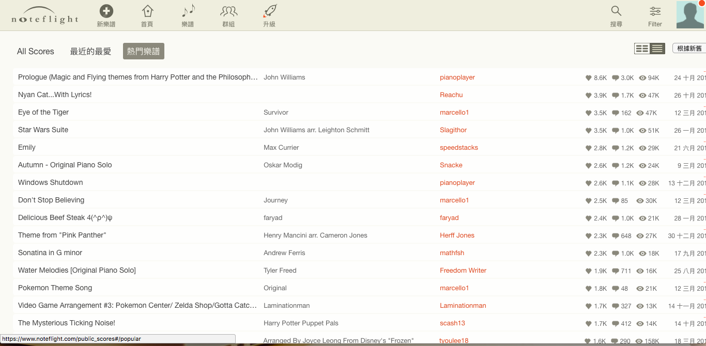Visit the Freedom Writer user profile

pyautogui.click(x=463, y=271)
